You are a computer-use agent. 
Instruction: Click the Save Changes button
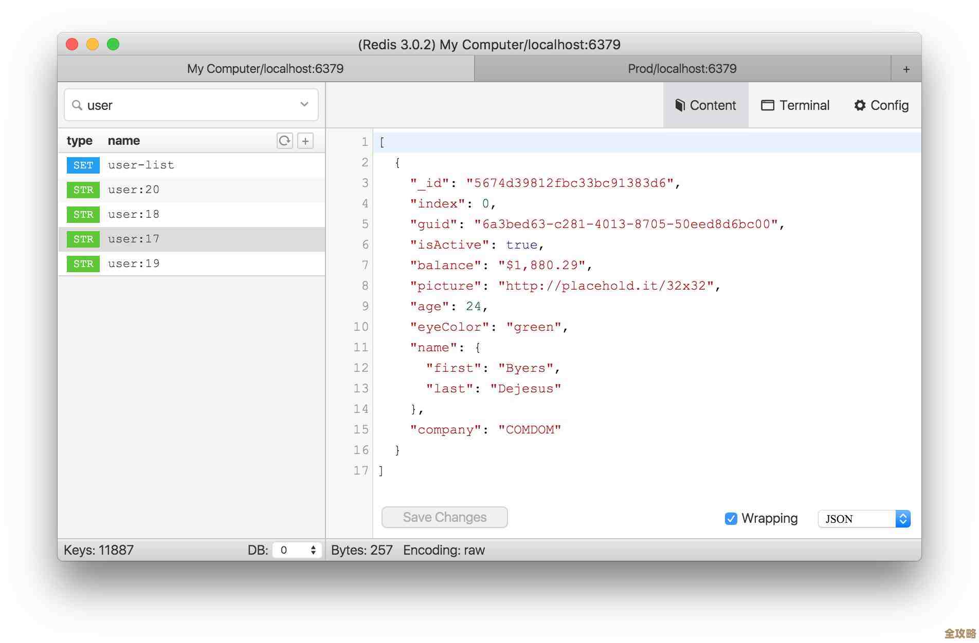click(x=444, y=517)
